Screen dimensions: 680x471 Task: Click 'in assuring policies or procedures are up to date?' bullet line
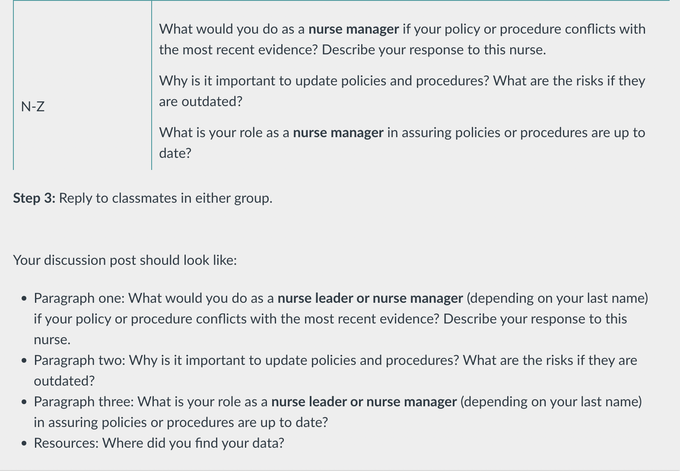pyautogui.click(x=181, y=422)
